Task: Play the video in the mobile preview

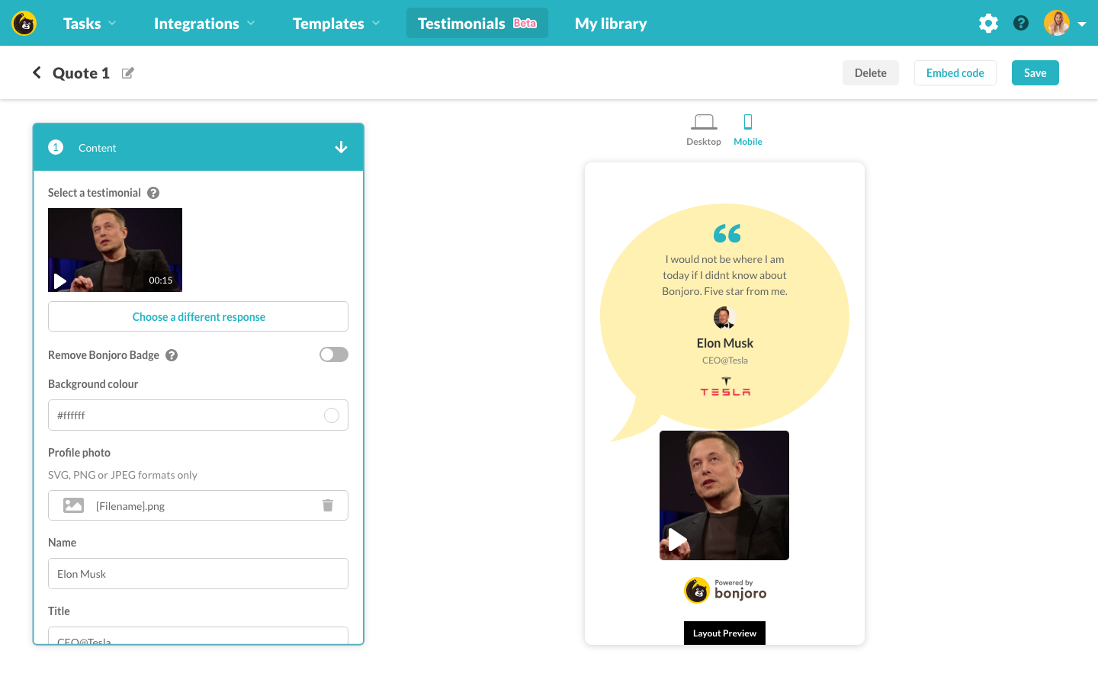Action: (x=677, y=540)
